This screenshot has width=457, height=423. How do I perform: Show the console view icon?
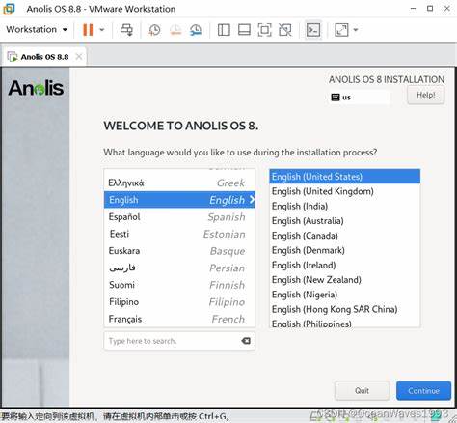click(x=313, y=30)
